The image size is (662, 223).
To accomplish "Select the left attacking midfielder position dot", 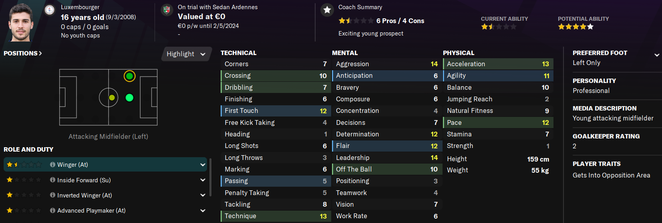I will 129,76.
